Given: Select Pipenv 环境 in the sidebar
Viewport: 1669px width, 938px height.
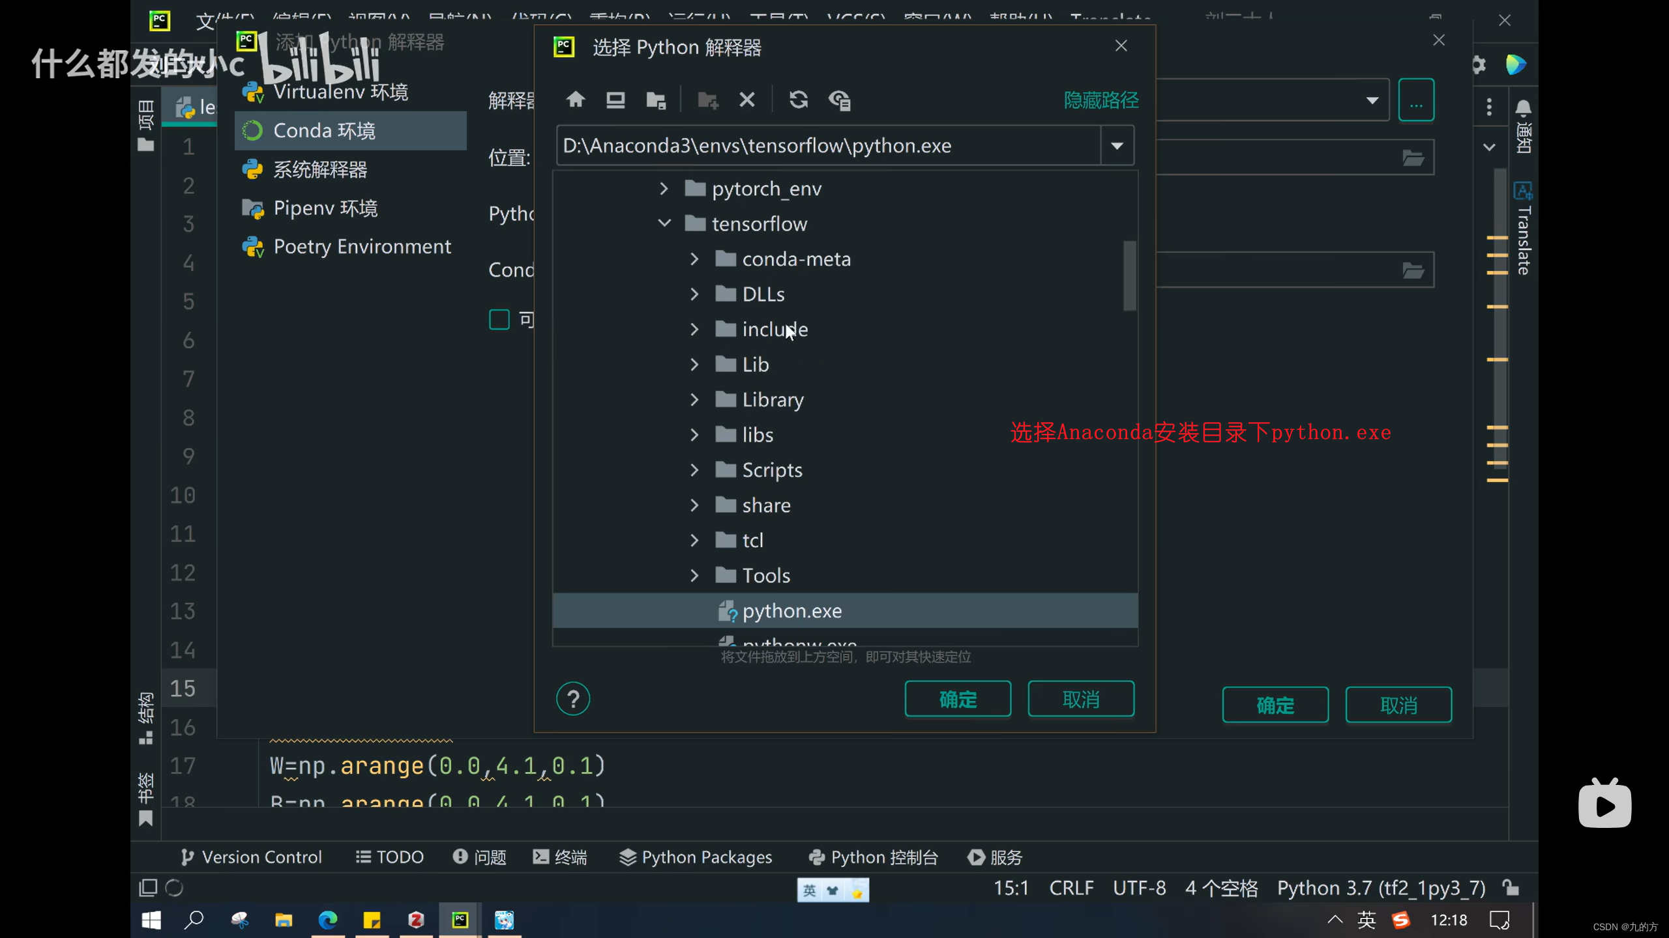Looking at the screenshot, I should [x=350, y=208].
